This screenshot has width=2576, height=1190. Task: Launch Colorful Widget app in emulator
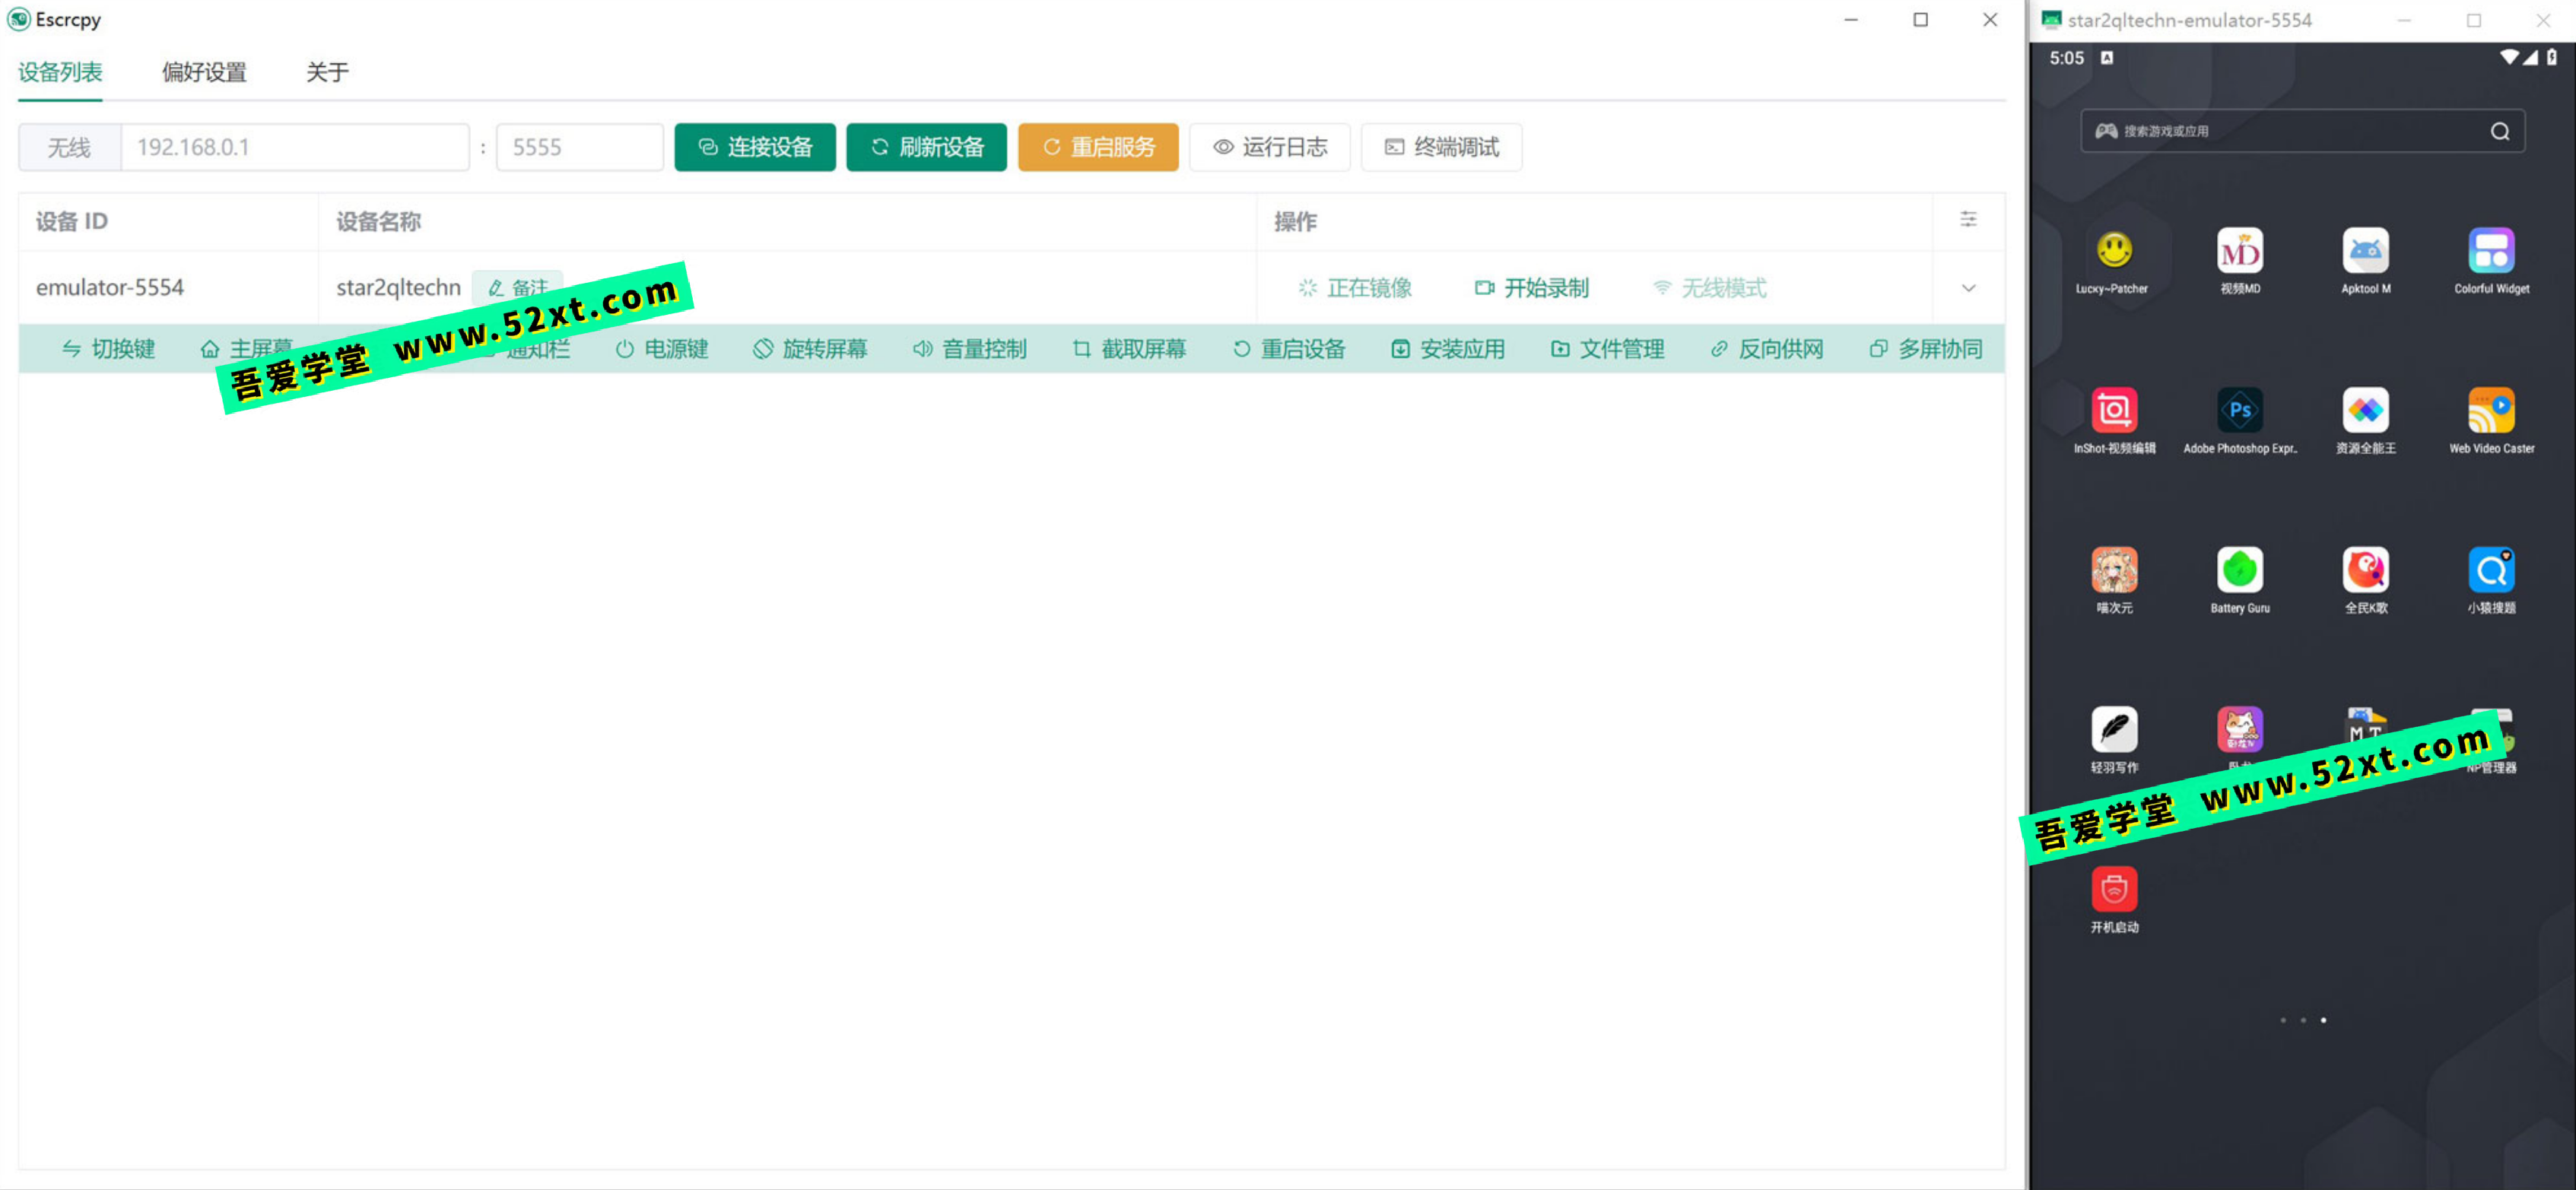point(2491,260)
